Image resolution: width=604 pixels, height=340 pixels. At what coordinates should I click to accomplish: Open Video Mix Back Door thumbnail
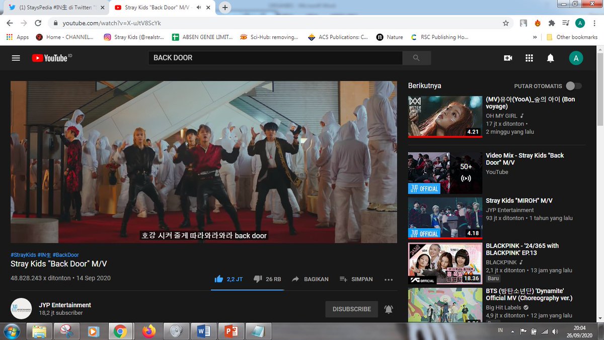(445, 173)
